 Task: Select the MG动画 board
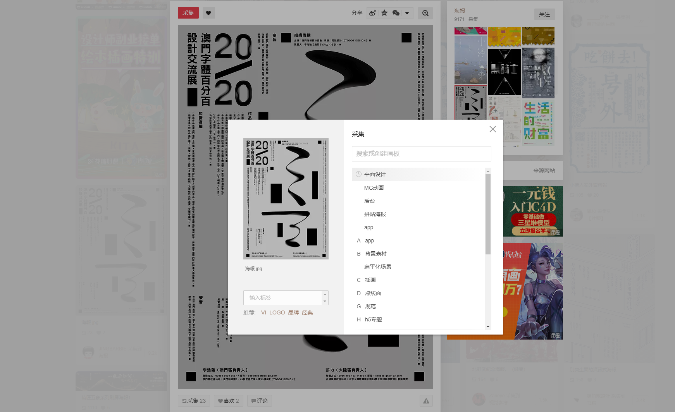pyautogui.click(x=418, y=188)
